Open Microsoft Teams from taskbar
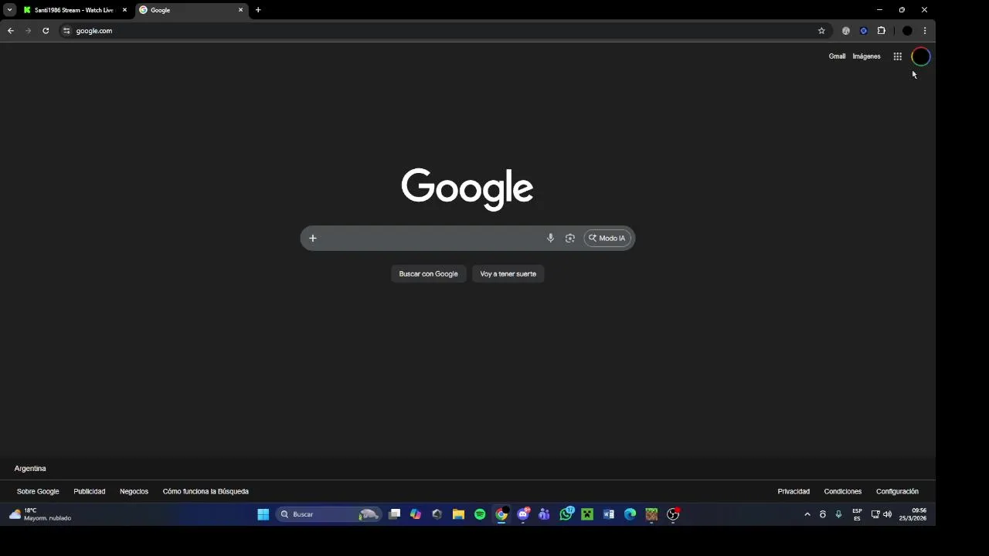Image resolution: width=989 pixels, height=556 pixels. [x=544, y=514]
